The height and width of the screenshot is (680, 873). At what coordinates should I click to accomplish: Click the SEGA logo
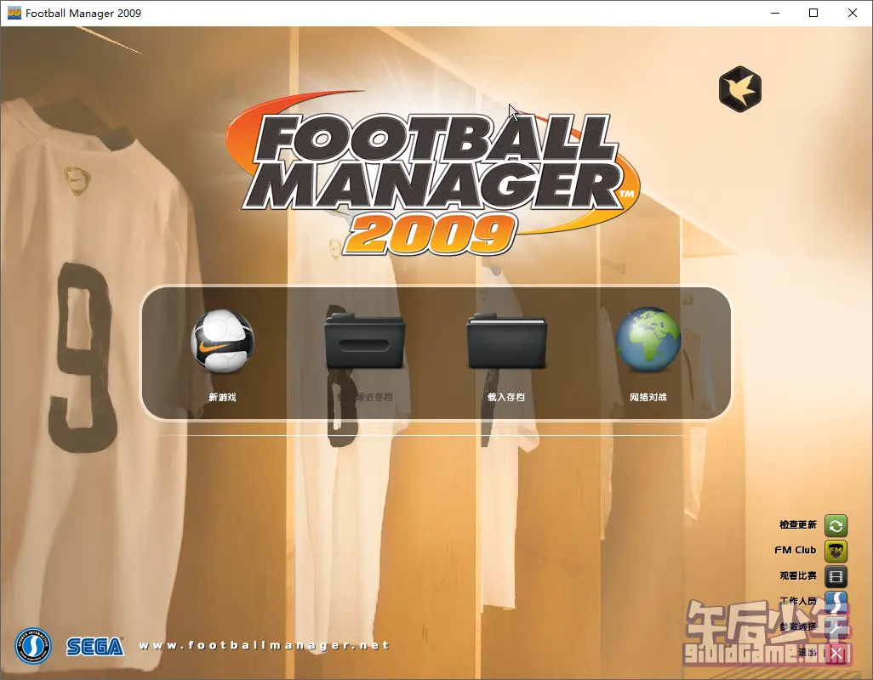point(95,646)
